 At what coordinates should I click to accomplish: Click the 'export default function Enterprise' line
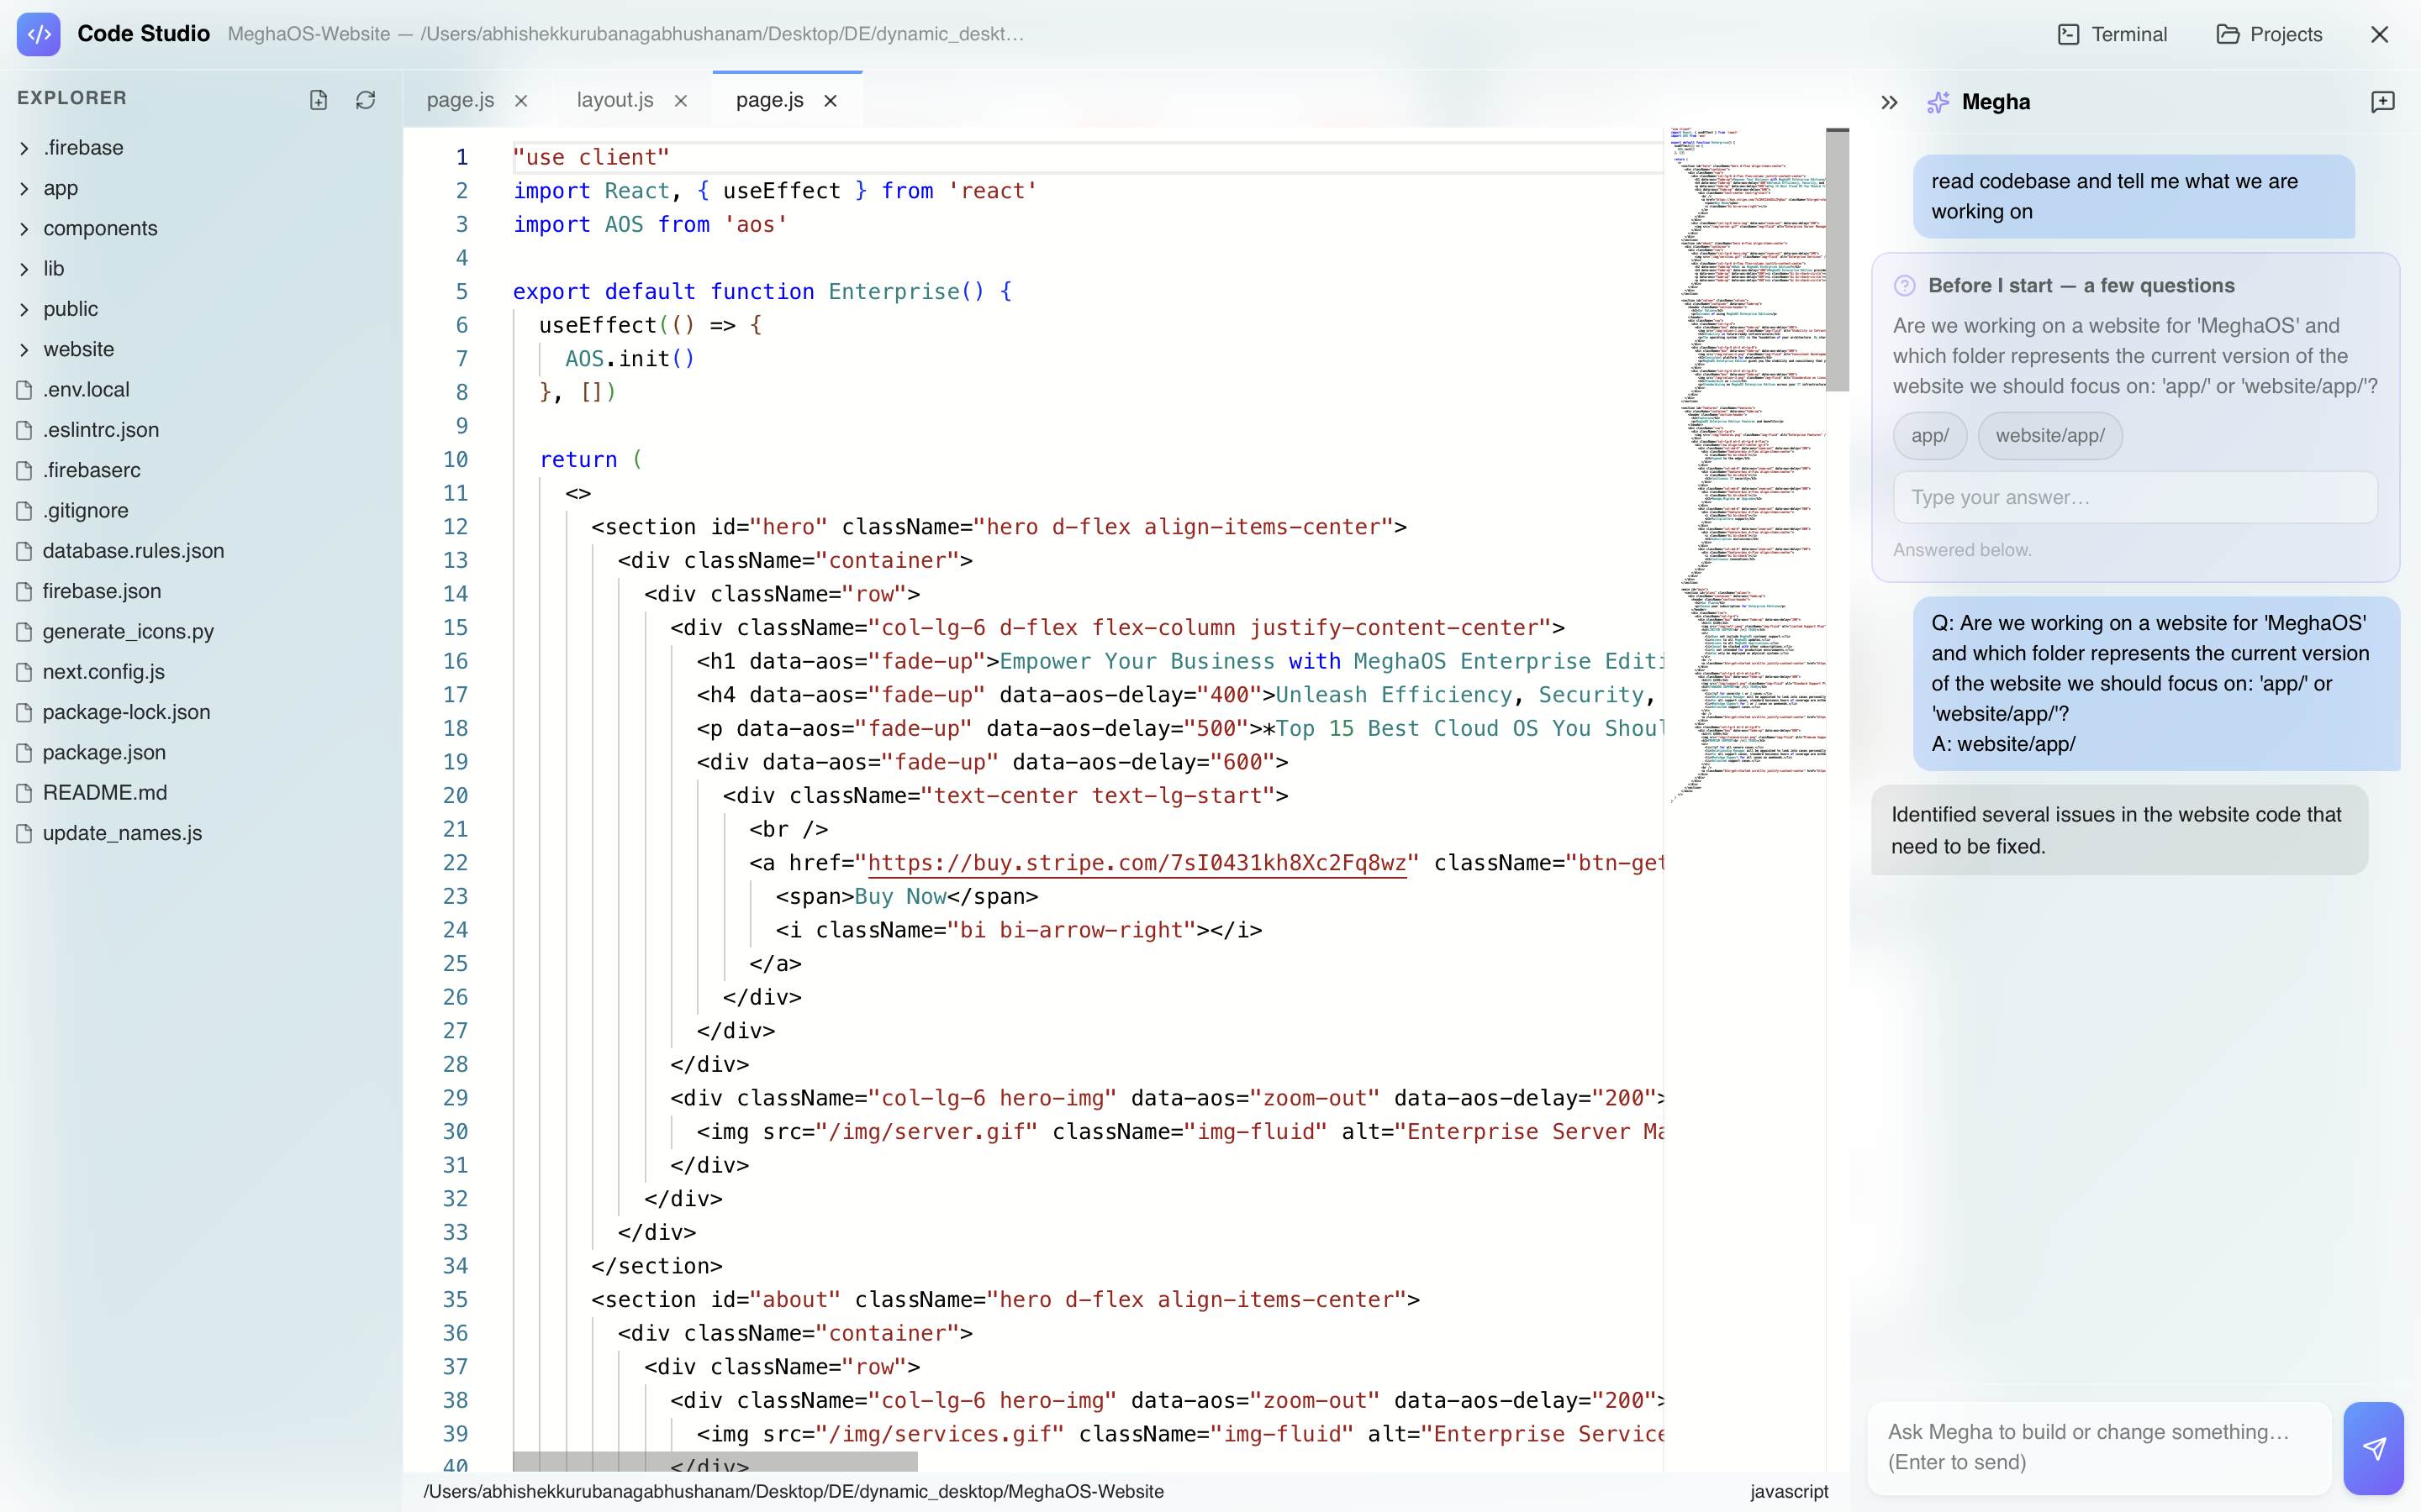coord(762,292)
